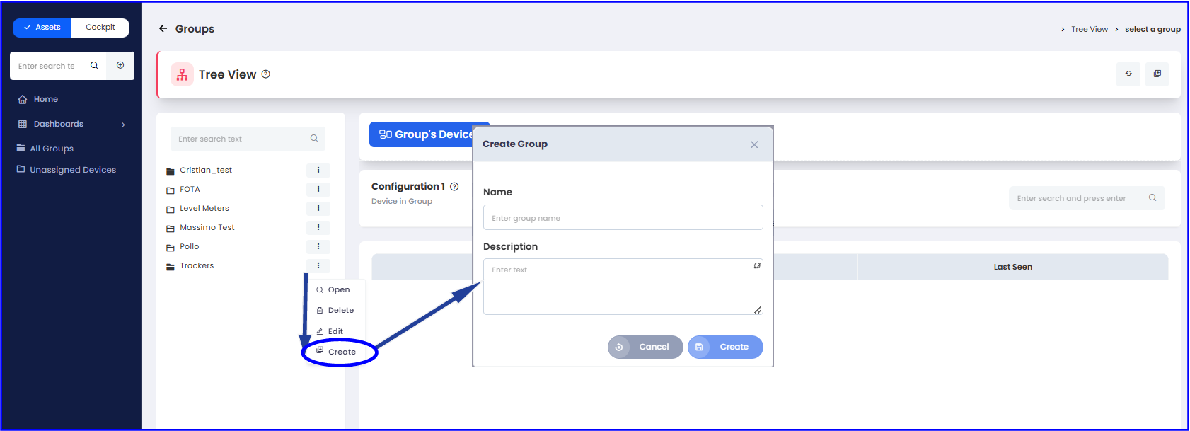
Task: Click the add icon beside sidebar search
Action: [120, 65]
